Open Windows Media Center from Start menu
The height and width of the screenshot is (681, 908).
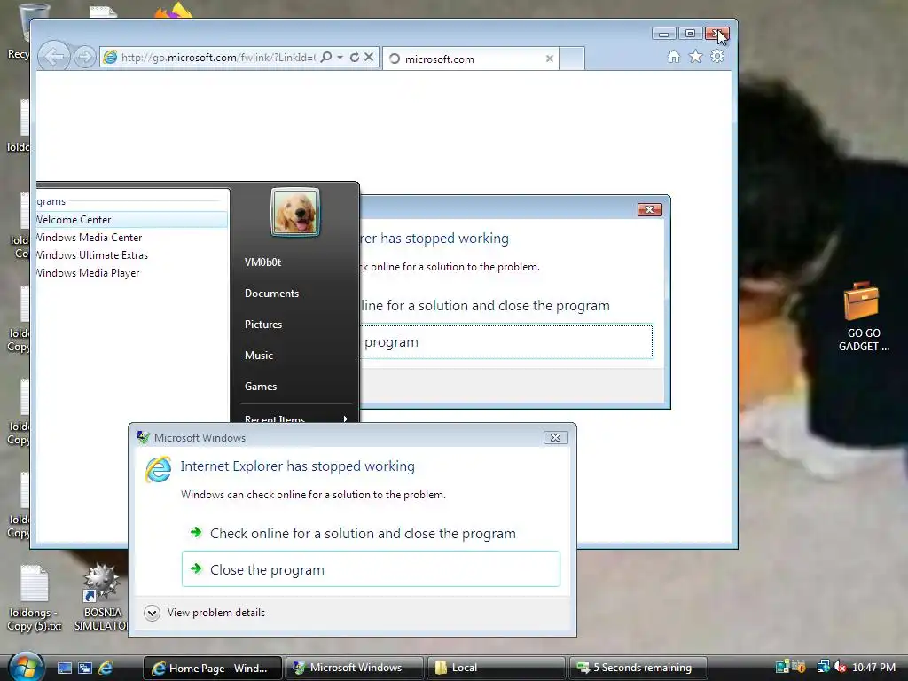(132, 238)
